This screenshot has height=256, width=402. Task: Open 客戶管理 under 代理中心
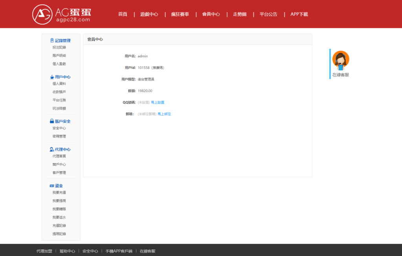click(59, 172)
